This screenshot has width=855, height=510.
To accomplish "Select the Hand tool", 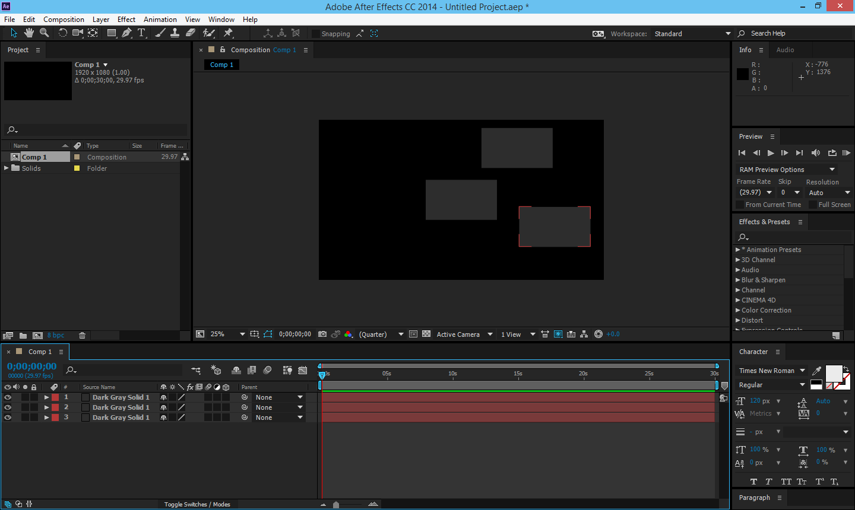I will 28,33.
